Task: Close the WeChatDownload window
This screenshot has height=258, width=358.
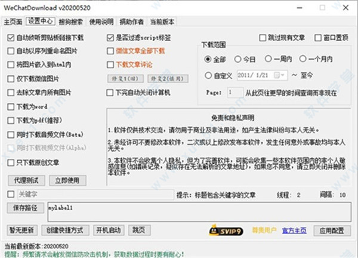Action: (x=345, y=8)
